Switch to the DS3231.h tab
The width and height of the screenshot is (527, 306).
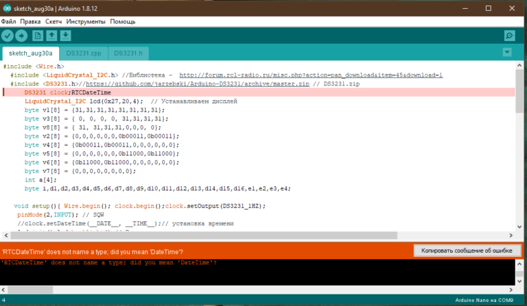tap(128, 53)
